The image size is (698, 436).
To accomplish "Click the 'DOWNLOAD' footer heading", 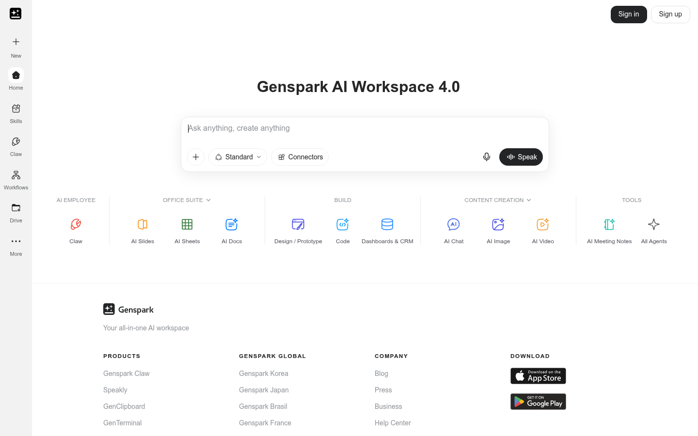I will click(530, 356).
